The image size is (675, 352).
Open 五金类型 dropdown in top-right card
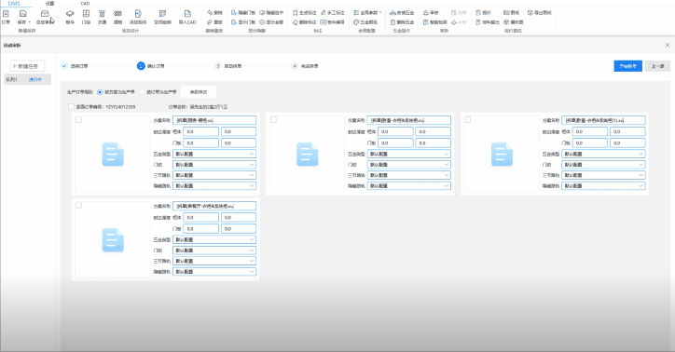tap(603, 154)
